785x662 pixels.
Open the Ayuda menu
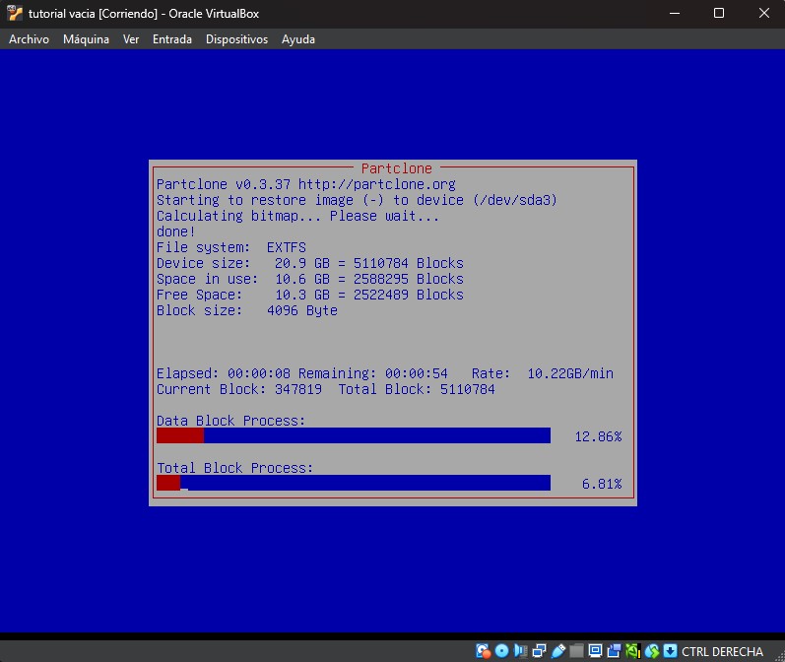tap(298, 39)
